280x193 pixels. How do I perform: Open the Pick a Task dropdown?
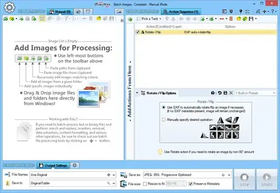pos(149,19)
